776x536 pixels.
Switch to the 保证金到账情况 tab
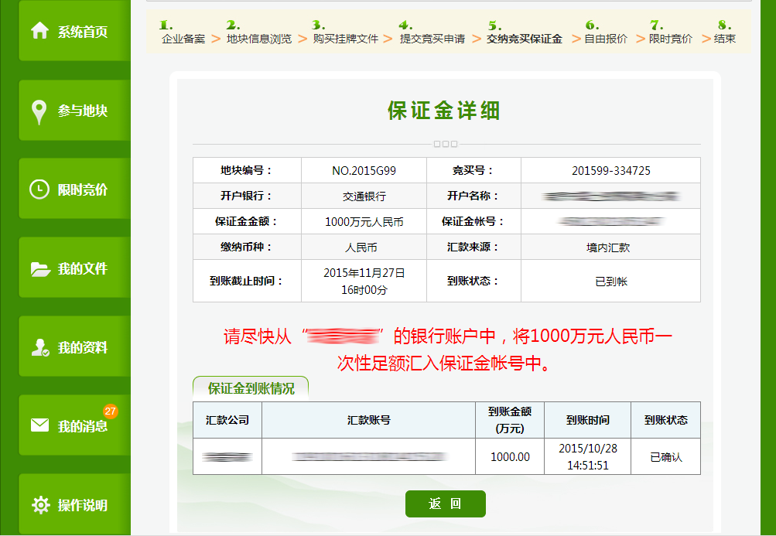pos(251,388)
